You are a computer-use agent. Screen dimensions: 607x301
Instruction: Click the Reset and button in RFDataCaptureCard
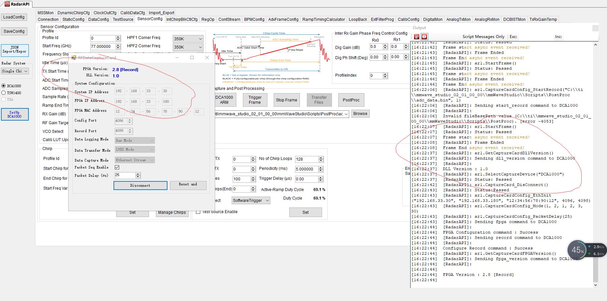point(188,185)
